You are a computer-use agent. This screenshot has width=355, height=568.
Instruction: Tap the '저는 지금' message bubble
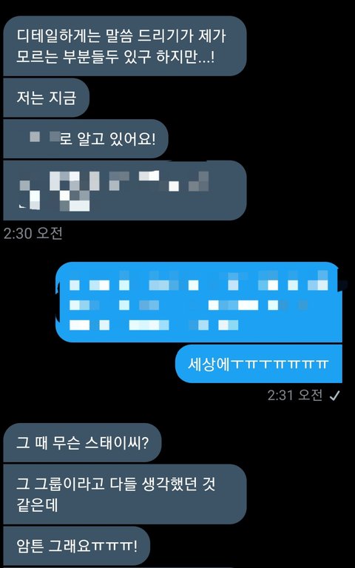(x=47, y=98)
